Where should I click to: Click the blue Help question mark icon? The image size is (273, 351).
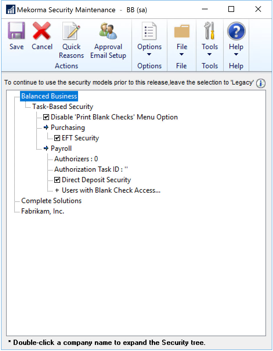[x=236, y=31]
